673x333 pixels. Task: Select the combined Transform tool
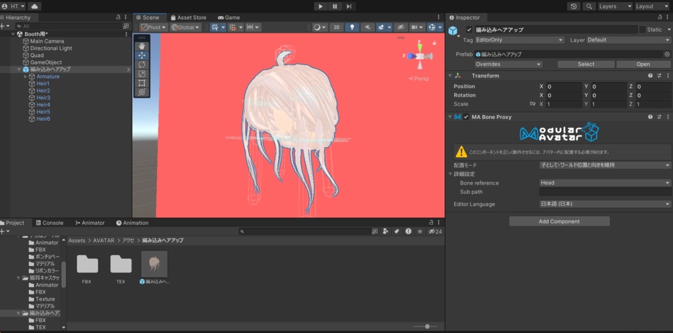click(x=142, y=92)
